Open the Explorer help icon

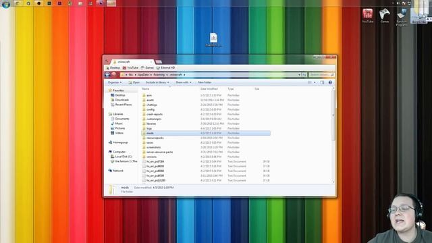click(330, 82)
